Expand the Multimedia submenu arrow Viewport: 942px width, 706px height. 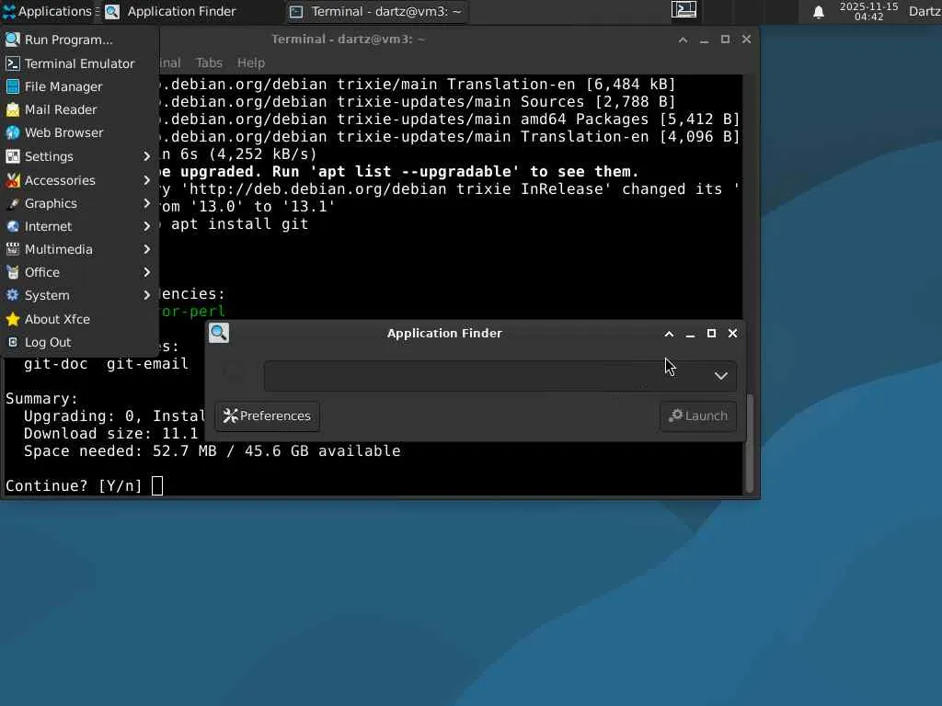tap(146, 249)
